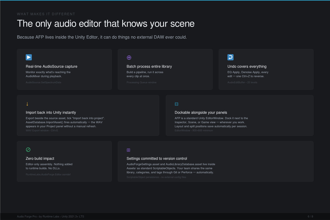Click 'EQ Apply, Denoise Apply, every' description
The image size is (330, 220).
[x=248, y=72]
